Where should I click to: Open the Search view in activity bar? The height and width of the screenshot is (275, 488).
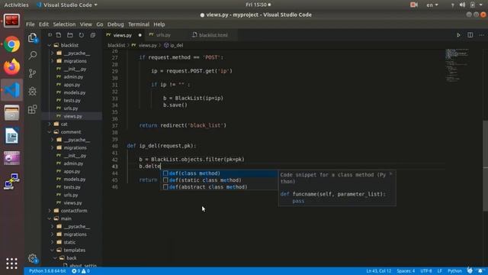(33, 56)
